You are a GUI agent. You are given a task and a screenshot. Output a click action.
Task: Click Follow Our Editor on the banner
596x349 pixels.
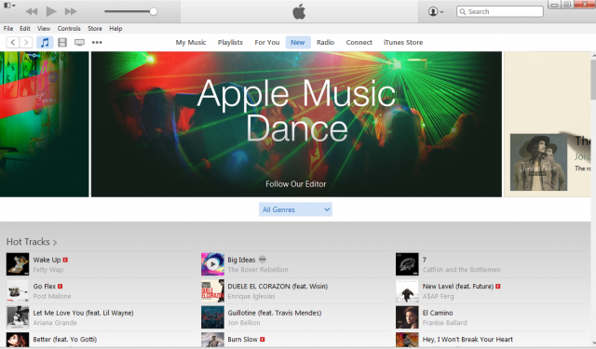point(296,184)
